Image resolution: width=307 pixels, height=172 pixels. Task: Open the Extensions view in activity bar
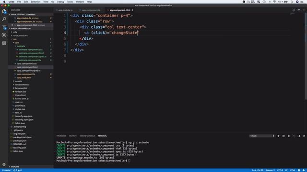pyautogui.click(x=4, y=43)
